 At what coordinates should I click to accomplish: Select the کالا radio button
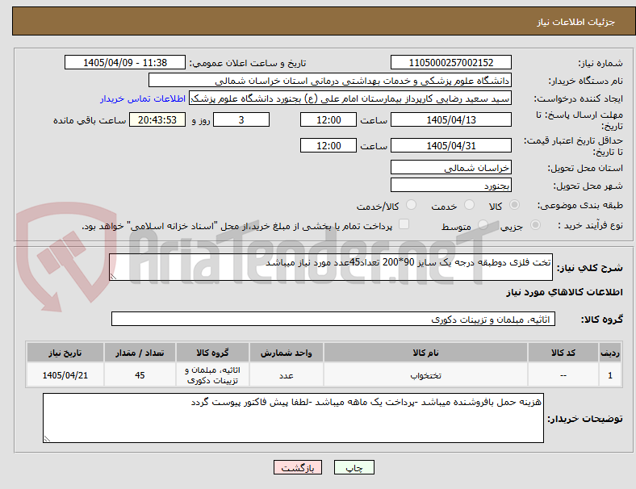(x=514, y=205)
